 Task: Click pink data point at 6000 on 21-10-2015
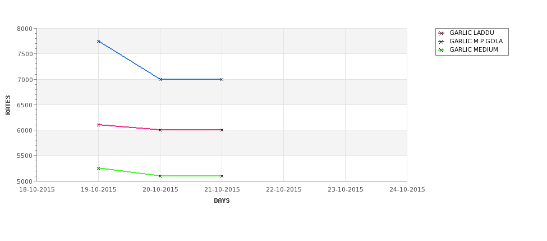(x=222, y=130)
